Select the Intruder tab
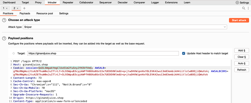 [x=52, y=3]
